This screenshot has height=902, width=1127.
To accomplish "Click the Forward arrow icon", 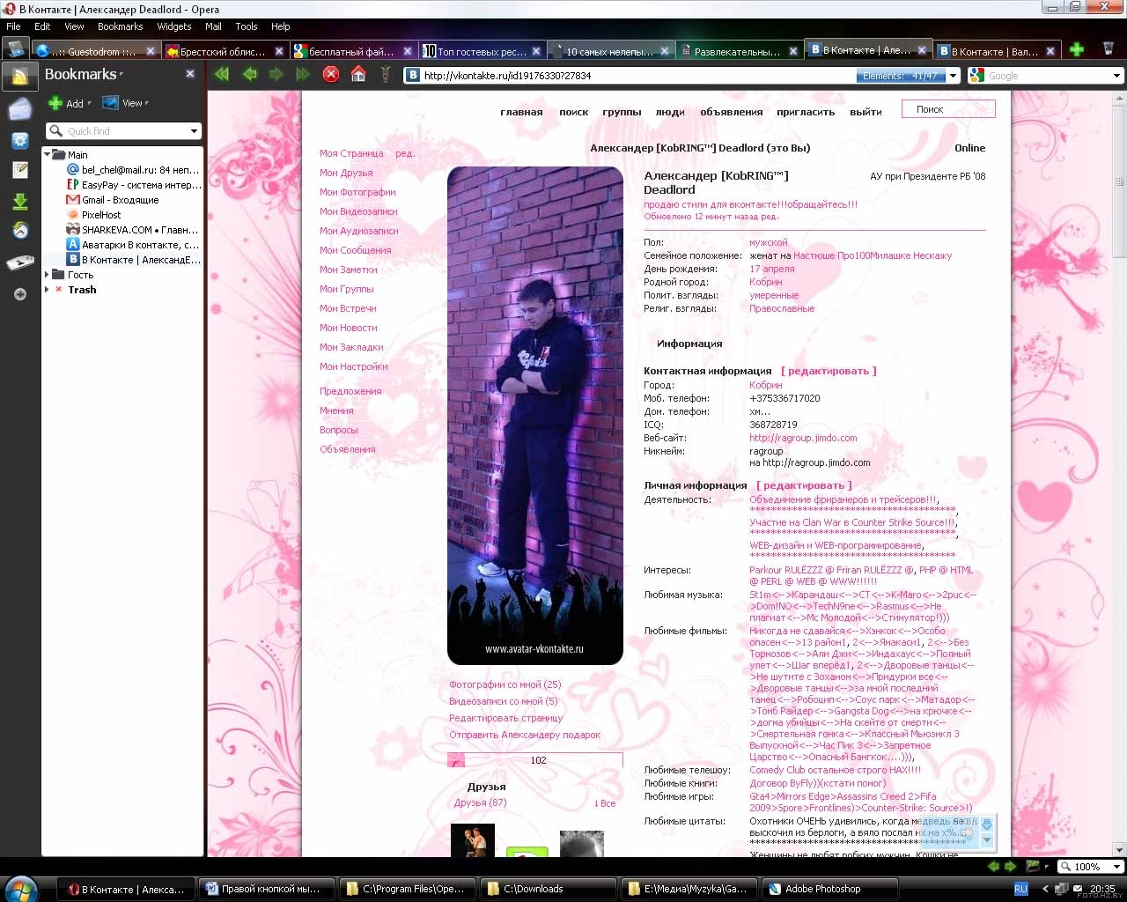I will (x=276, y=75).
